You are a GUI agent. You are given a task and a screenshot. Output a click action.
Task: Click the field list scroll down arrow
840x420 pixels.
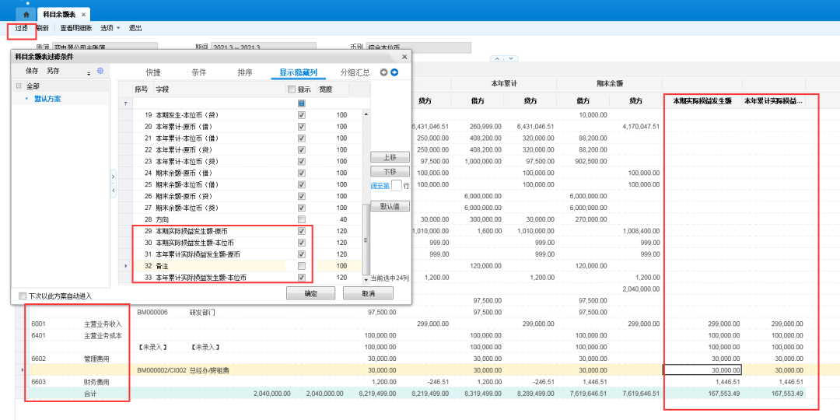point(366,279)
